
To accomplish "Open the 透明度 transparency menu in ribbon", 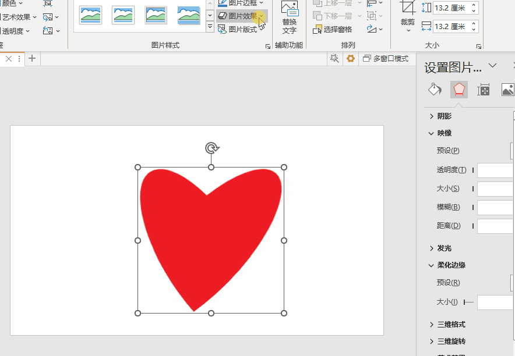I will 15,31.
